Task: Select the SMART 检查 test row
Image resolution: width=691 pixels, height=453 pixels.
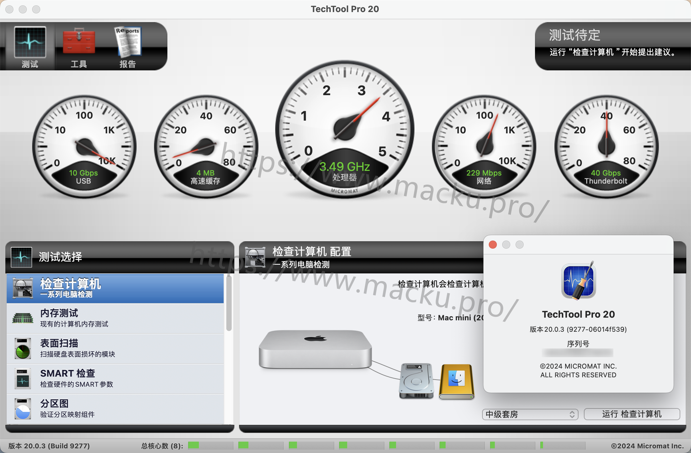Action: click(115, 379)
